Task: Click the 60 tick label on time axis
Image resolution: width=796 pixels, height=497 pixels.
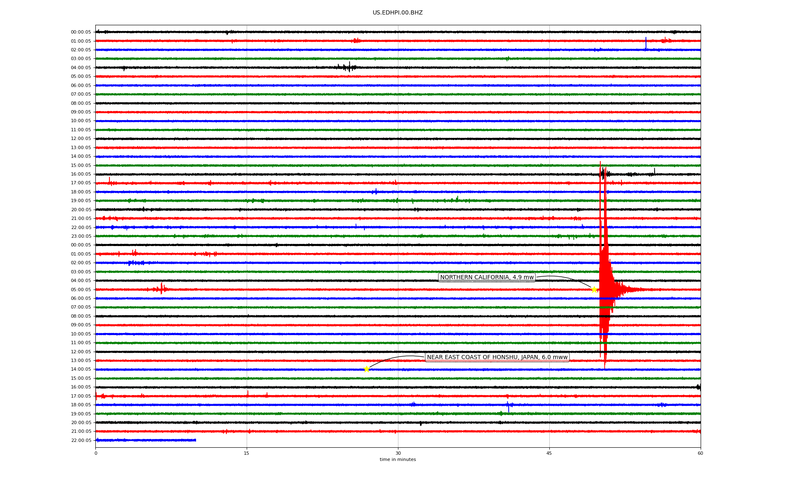Action: pyautogui.click(x=700, y=453)
